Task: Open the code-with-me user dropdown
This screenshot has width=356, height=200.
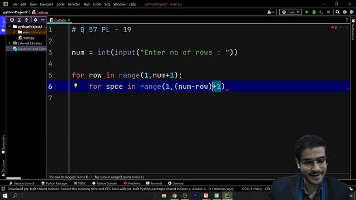Action: (x=270, y=12)
